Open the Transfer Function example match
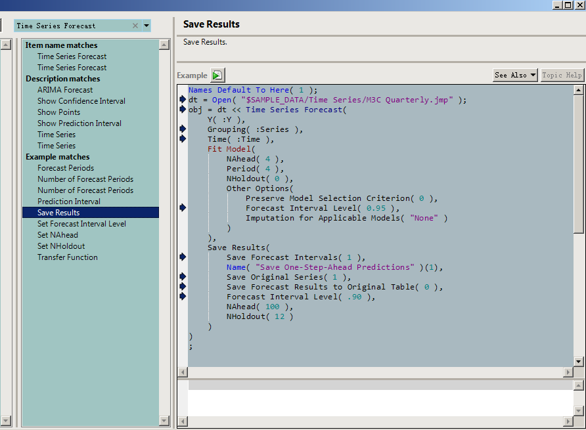This screenshot has height=430, width=586. (x=68, y=257)
